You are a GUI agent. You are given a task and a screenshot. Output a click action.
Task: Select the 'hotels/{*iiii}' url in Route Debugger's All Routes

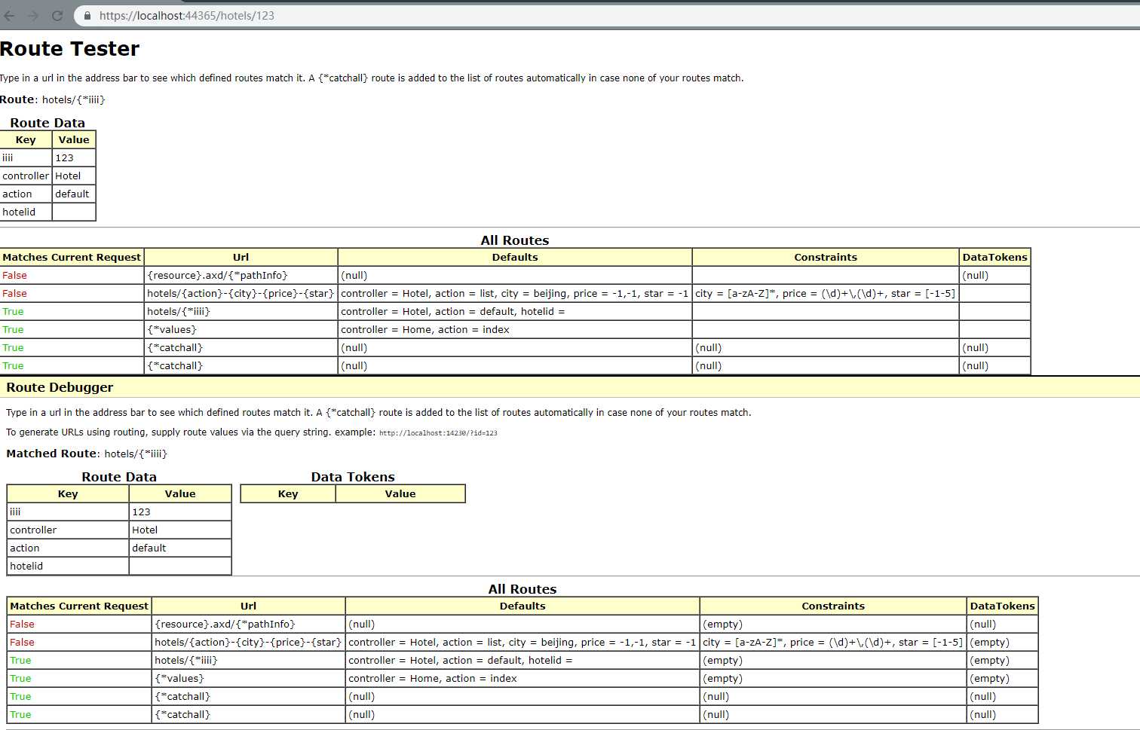(248, 660)
